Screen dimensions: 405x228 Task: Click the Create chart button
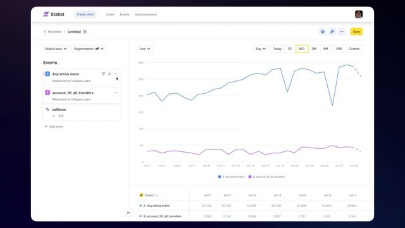coord(85,14)
